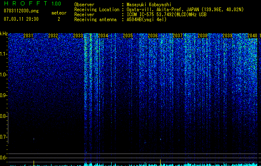This screenshot has height=166, width=261.
Task: Click the kHz axis unit label
Action: (4, 34)
